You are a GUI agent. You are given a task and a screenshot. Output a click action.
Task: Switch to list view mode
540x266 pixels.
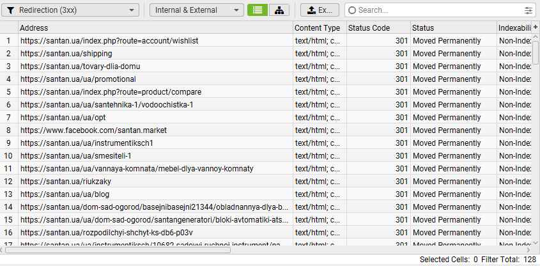click(258, 10)
